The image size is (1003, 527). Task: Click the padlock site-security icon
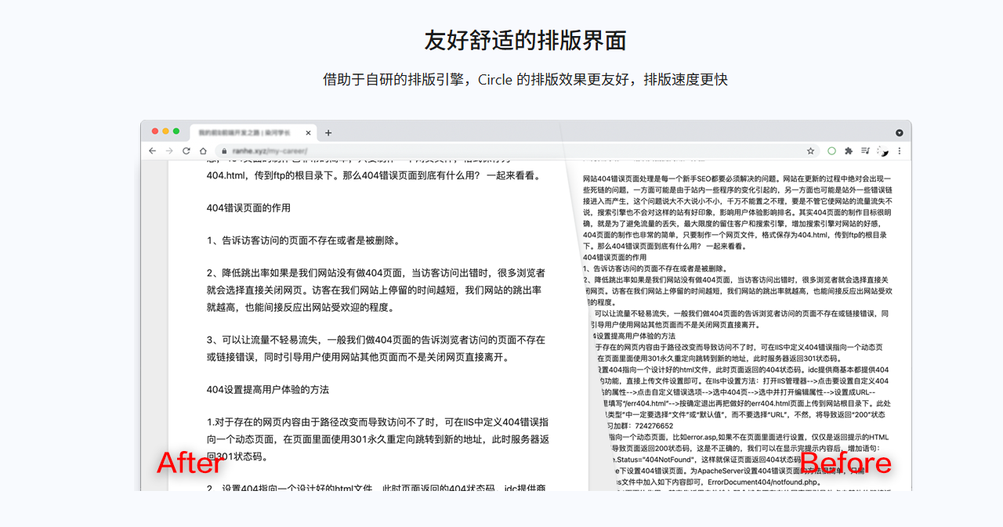click(x=223, y=151)
